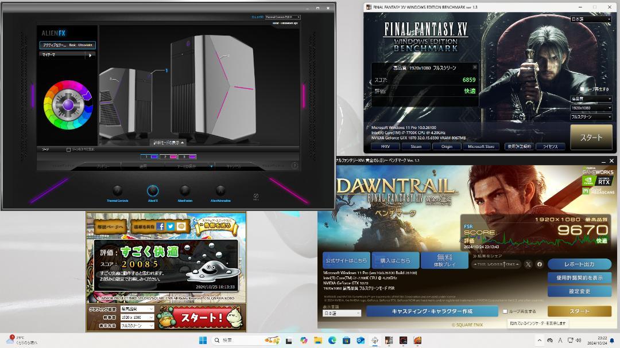Open the display mode dropdown in Dragon Quest

tap(137, 326)
